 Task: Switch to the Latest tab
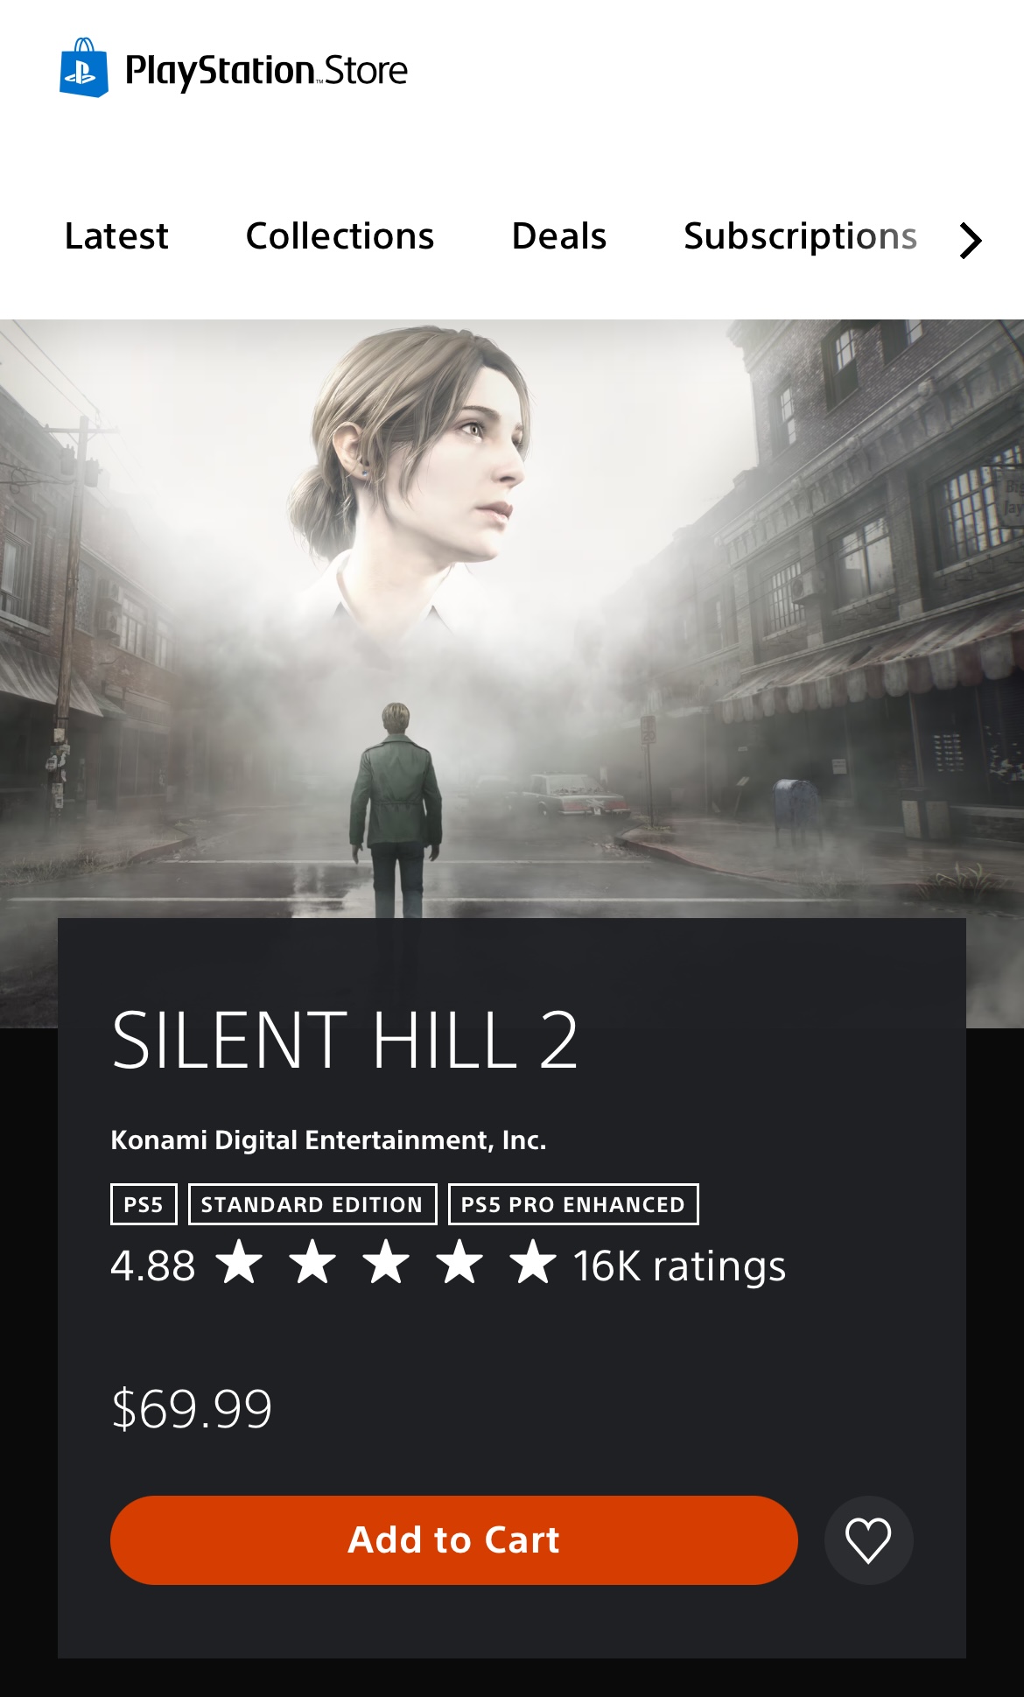click(x=116, y=236)
